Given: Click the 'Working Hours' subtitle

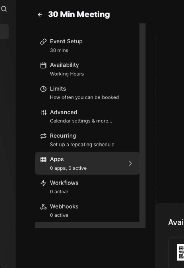Looking at the screenshot, I should point(67,74).
